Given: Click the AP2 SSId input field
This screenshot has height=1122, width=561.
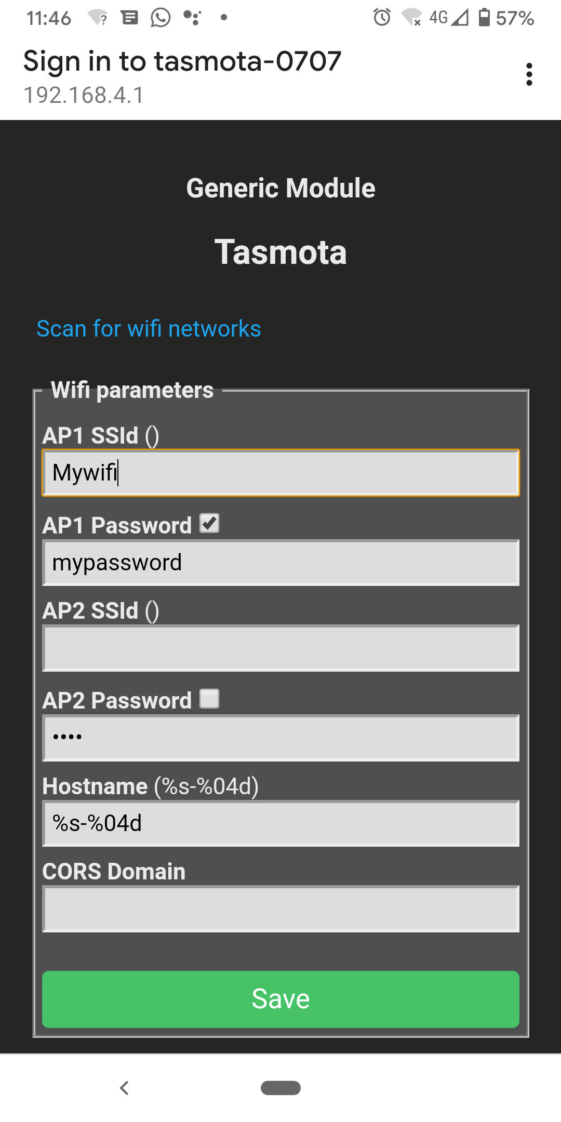Looking at the screenshot, I should point(280,647).
